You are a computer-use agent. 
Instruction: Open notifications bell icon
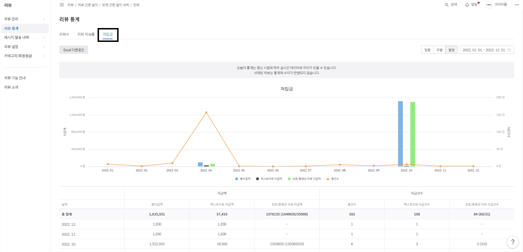(x=467, y=5)
